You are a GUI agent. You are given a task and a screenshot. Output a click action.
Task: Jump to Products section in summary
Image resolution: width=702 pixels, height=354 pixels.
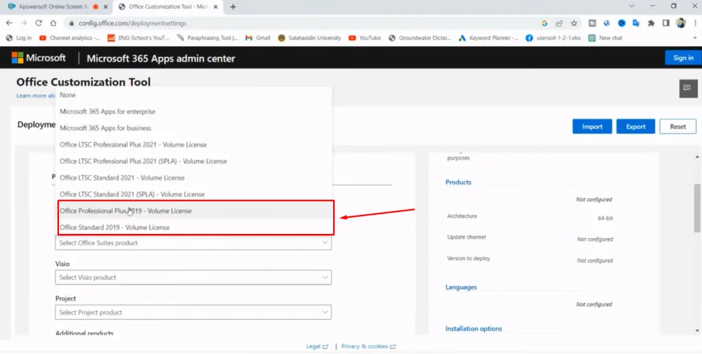tap(458, 182)
